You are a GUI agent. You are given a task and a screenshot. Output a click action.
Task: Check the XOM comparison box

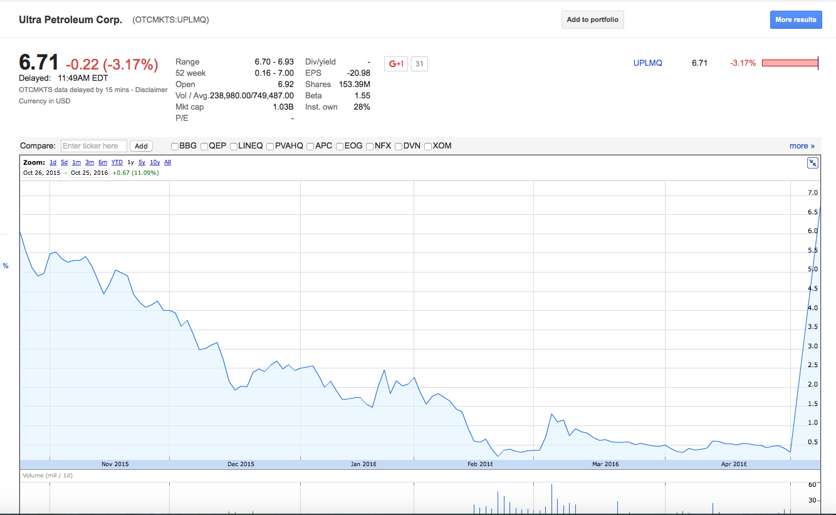428,146
